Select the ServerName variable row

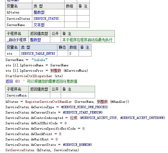click(47, 25)
